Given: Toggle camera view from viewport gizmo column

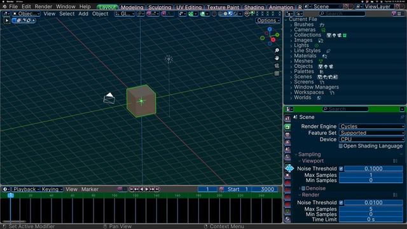Looking at the screenshot, I should click(x=277, y=66).
